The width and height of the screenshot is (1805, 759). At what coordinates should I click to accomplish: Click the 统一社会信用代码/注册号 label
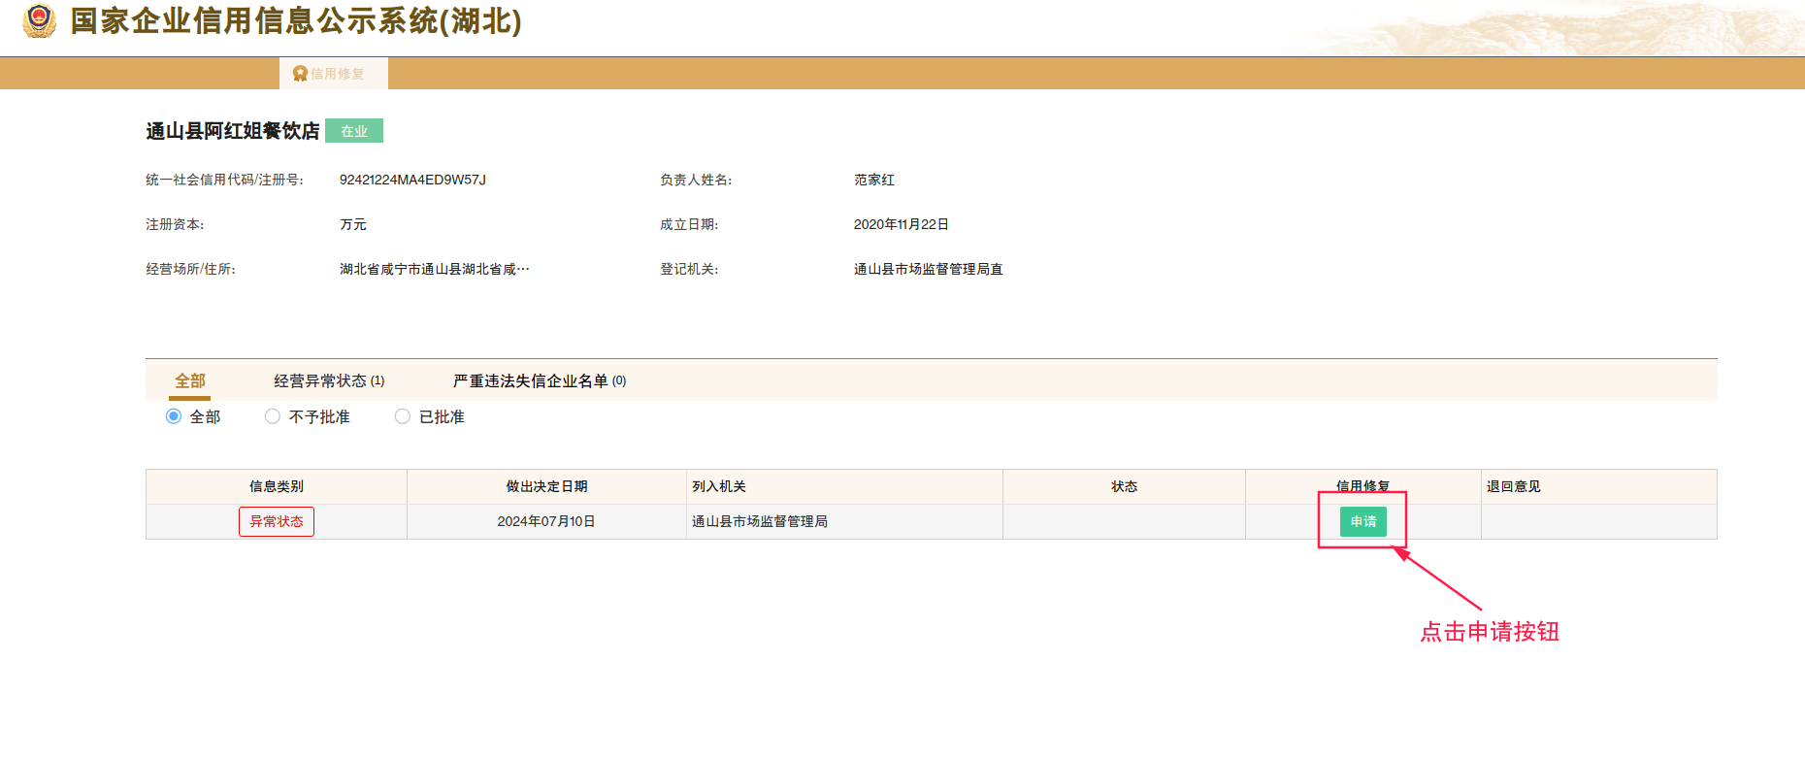point(225,180)
